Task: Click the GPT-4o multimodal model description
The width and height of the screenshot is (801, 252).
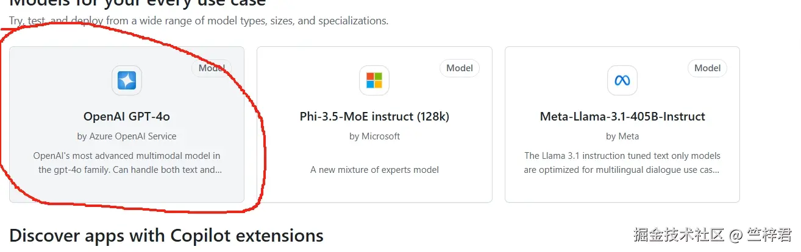Action: pos(127,163)
